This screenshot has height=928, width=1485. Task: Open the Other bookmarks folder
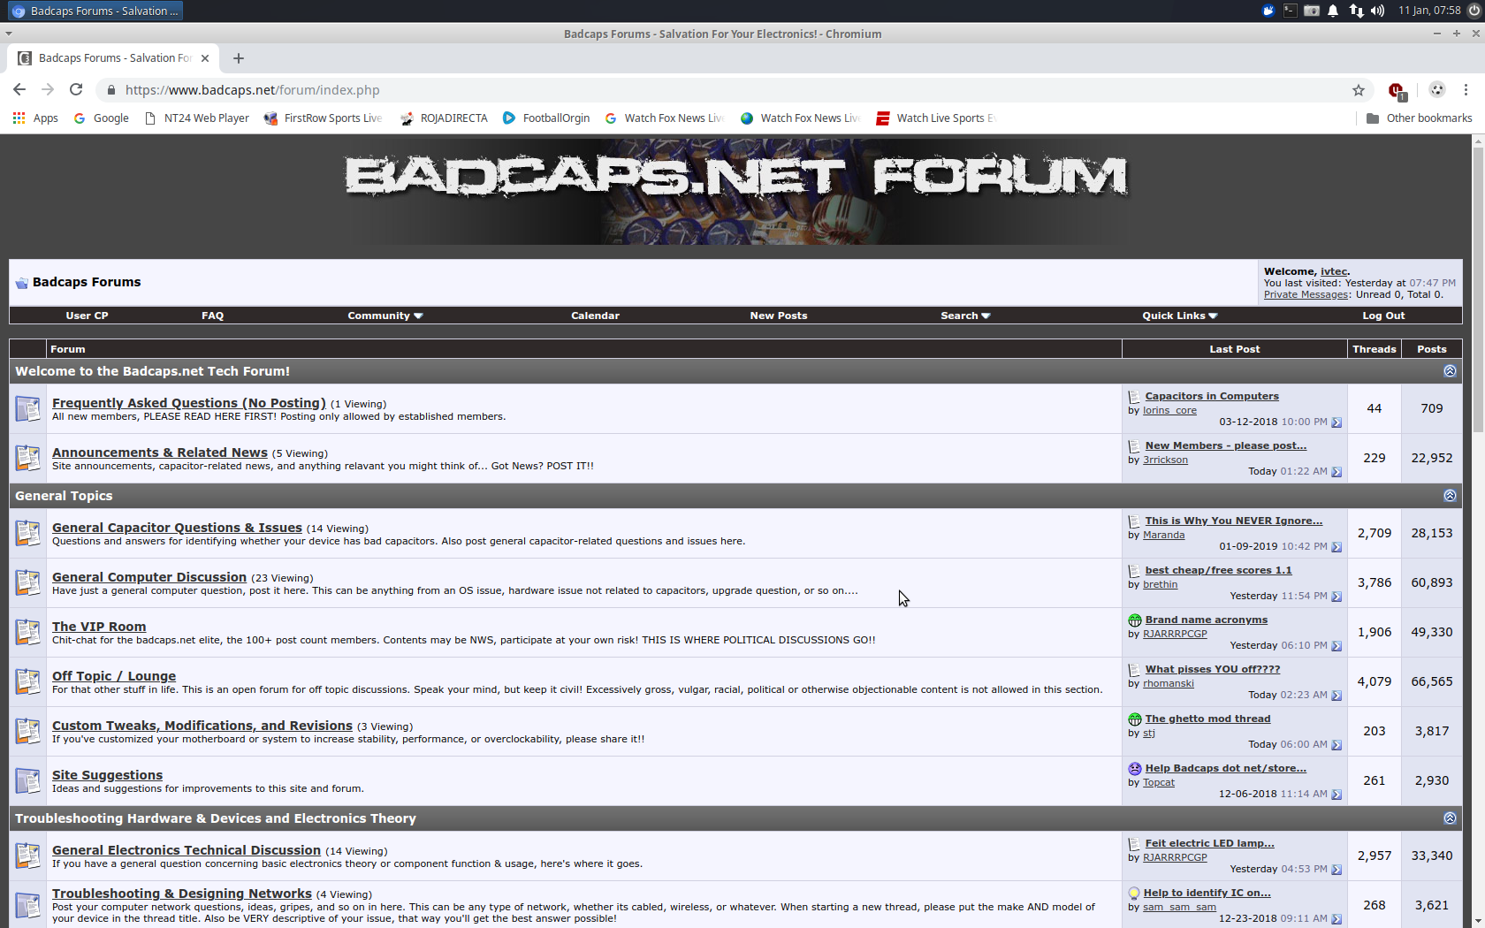click(x=1419, y=118)
